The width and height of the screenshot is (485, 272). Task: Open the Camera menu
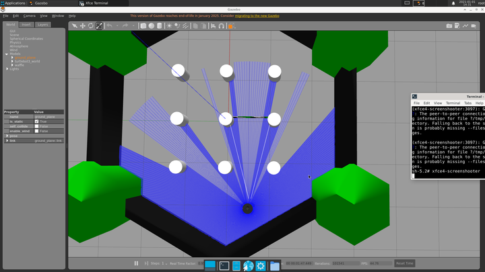(30, 15)
